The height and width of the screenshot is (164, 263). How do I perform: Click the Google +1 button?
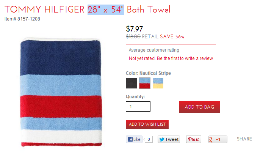pos(218,139)
